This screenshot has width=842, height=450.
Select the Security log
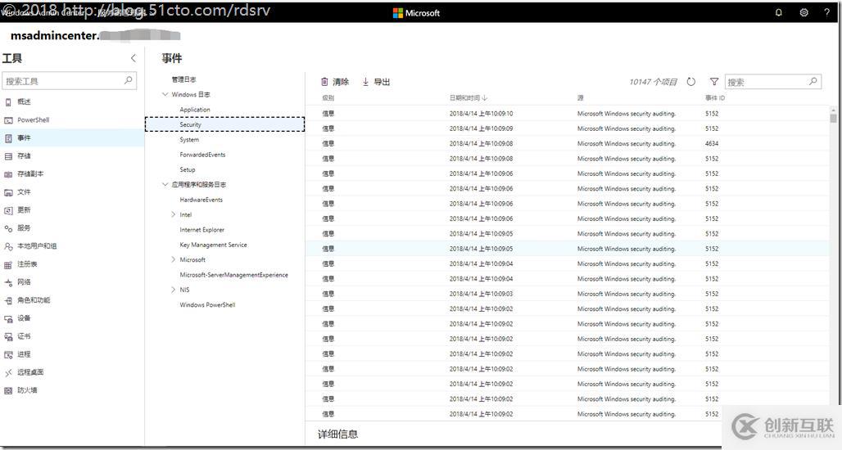click(x=225, y=124)
